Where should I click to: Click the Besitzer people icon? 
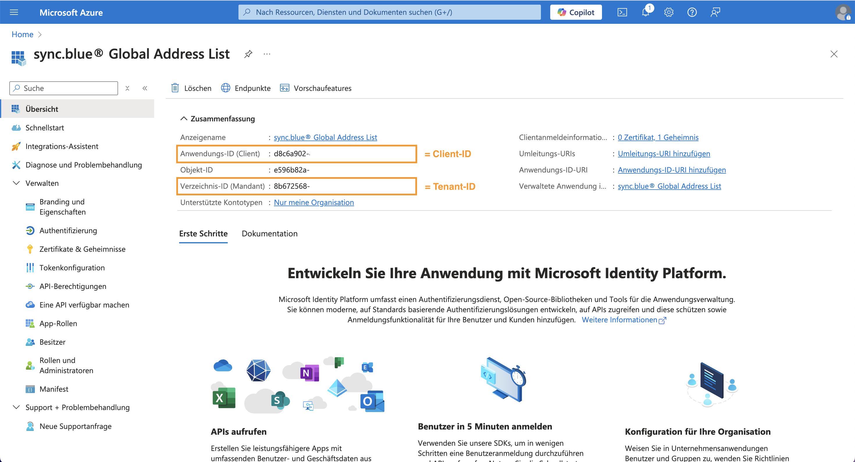pyautogui.click(x=30, y=342)
